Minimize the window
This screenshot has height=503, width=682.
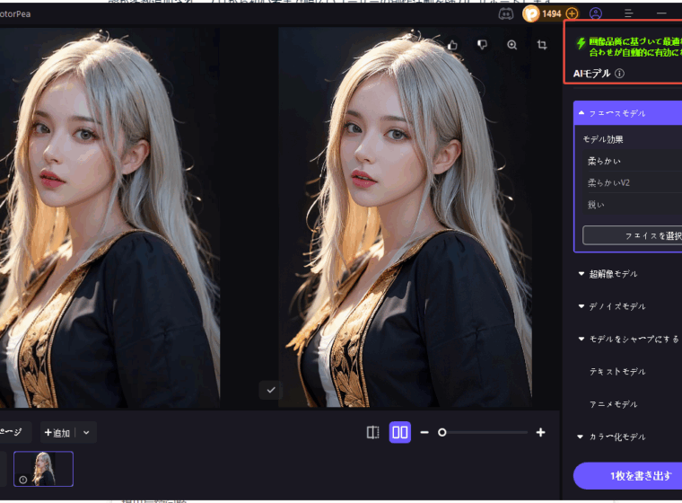661,13
